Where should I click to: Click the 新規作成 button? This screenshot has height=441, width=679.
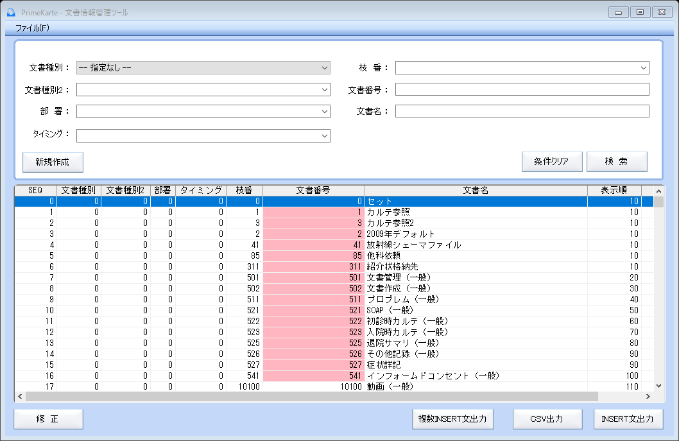click(x=53, y=162)
